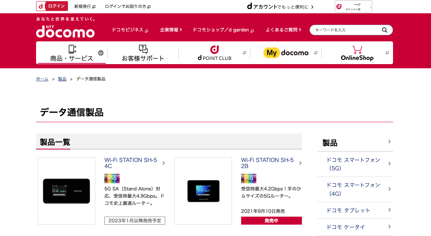431x236 pixels.
Task: Expand the 商品・サービス dropdown arrow
Action: point(101,53)
